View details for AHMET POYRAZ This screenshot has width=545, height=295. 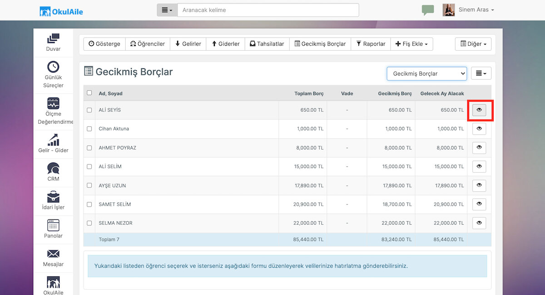coord(479,148)
